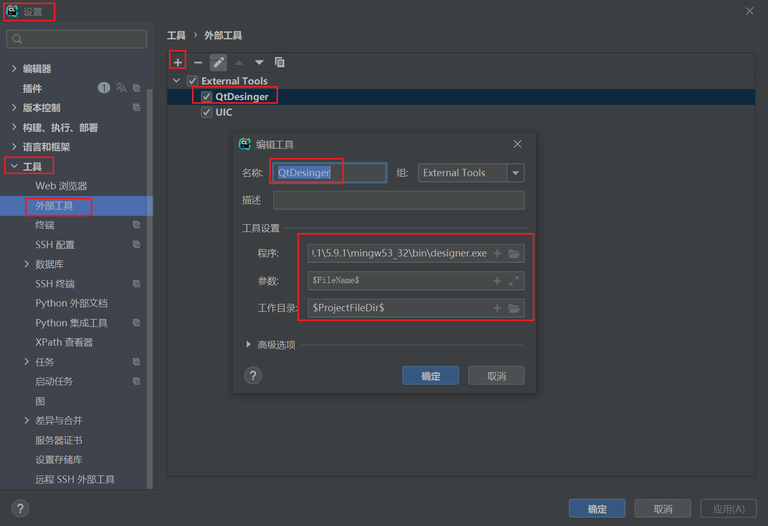The image size is (768, 526).
Task: Open the External Tools group dropdown
Action: [515, 173]
